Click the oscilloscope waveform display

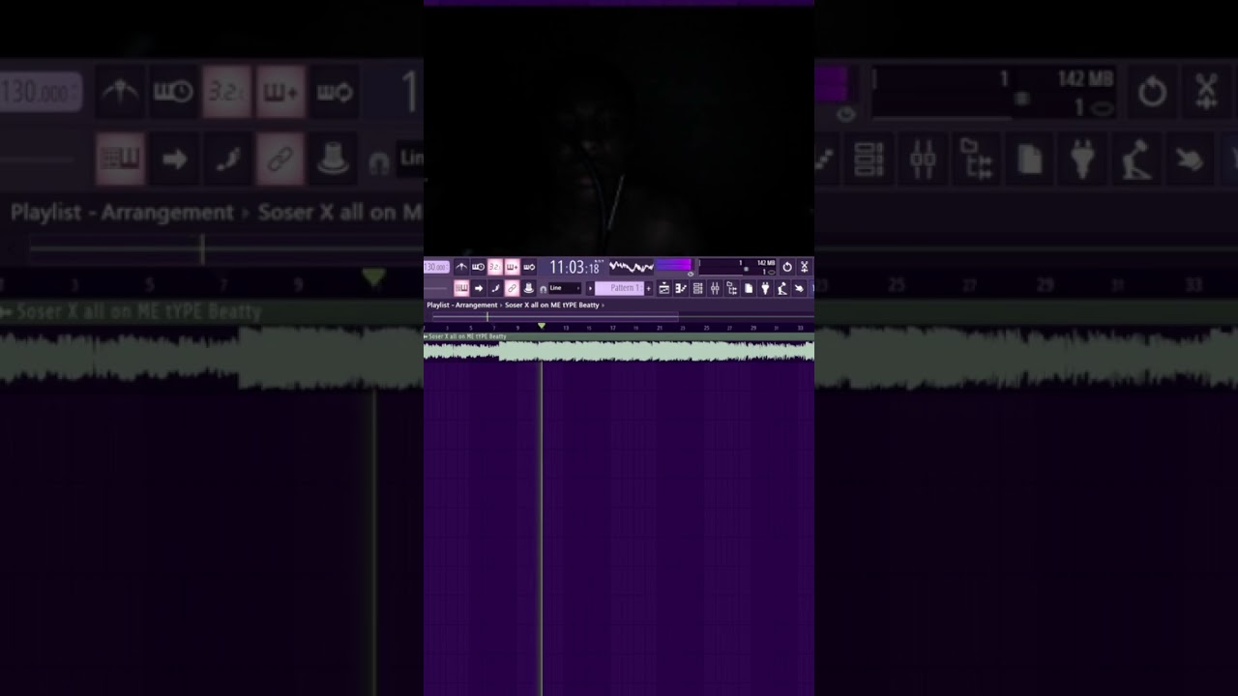(632, 267)
